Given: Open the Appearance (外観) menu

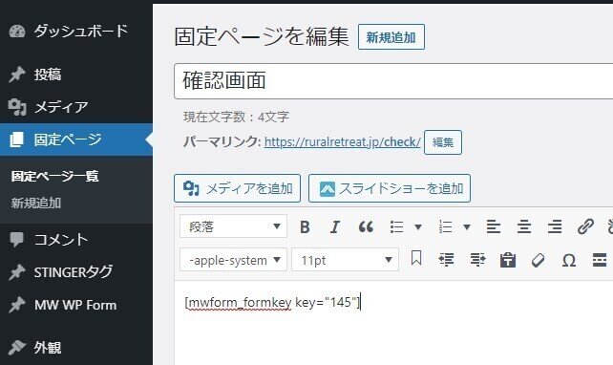Looking at the screenshot, I should pyautogui.click(x=76, y=348).
